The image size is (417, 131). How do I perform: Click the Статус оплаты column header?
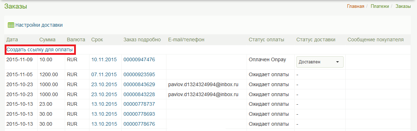[266, 40]
